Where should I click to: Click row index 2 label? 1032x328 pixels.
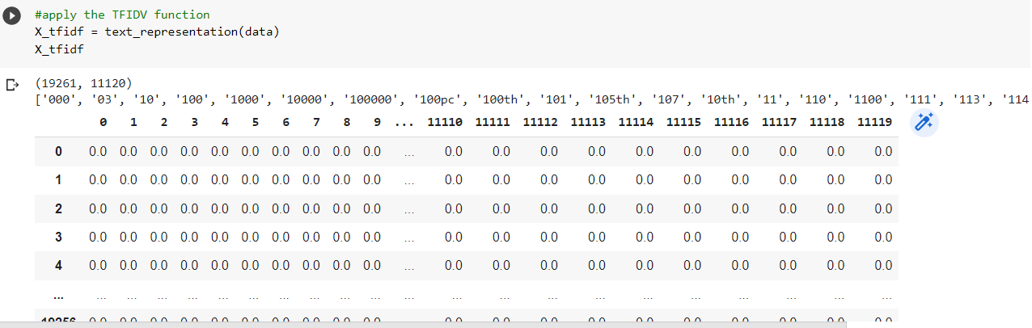58,208
